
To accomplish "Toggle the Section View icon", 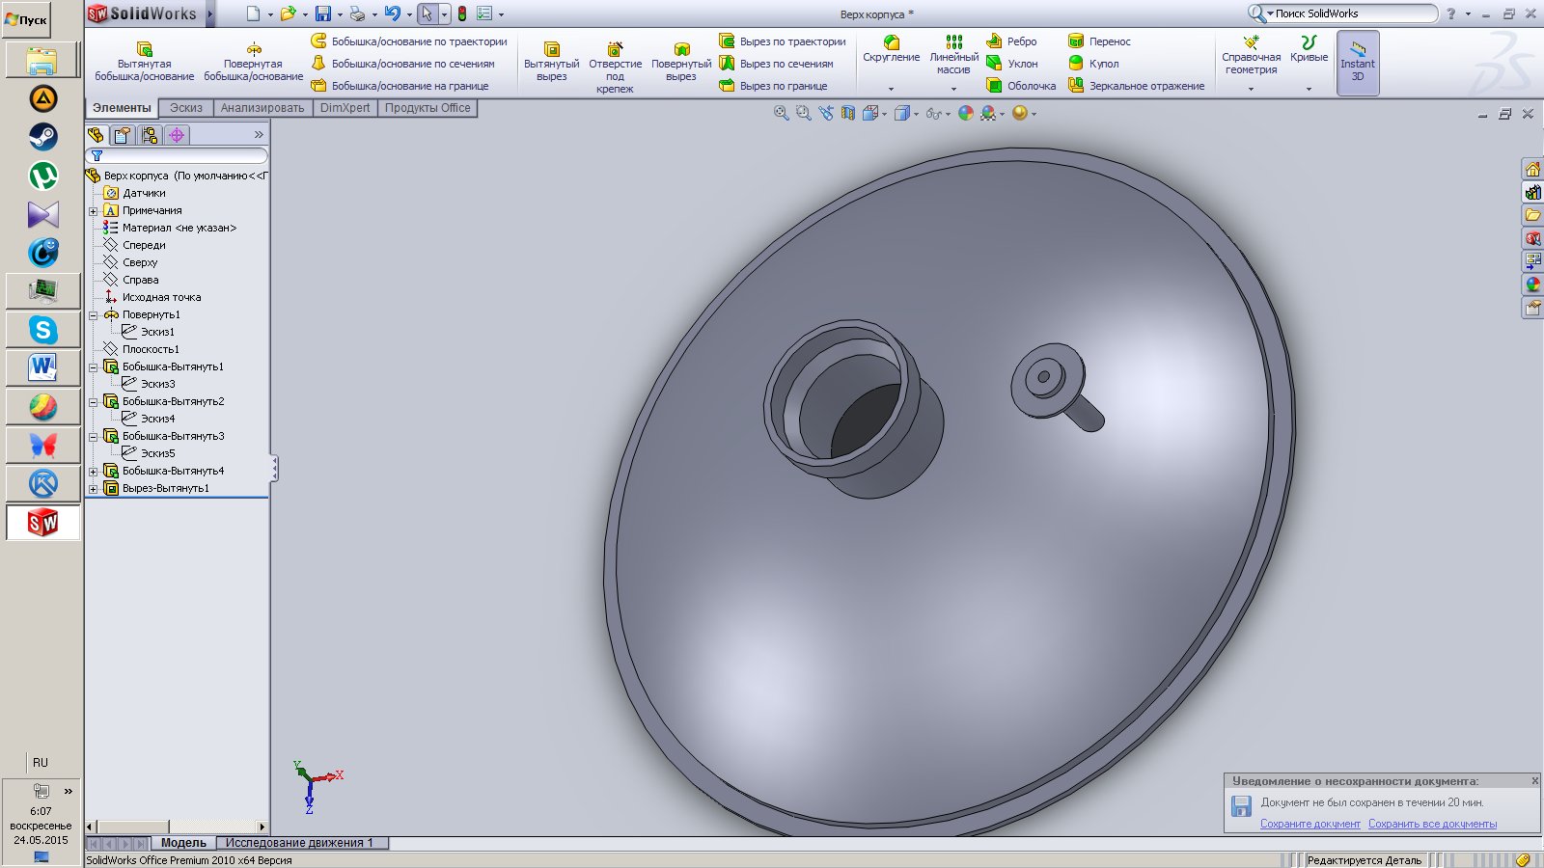I will pos(848,113).
